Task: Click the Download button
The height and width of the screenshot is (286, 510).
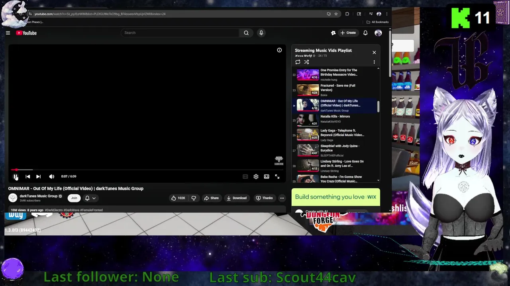Action: [237, 198]
